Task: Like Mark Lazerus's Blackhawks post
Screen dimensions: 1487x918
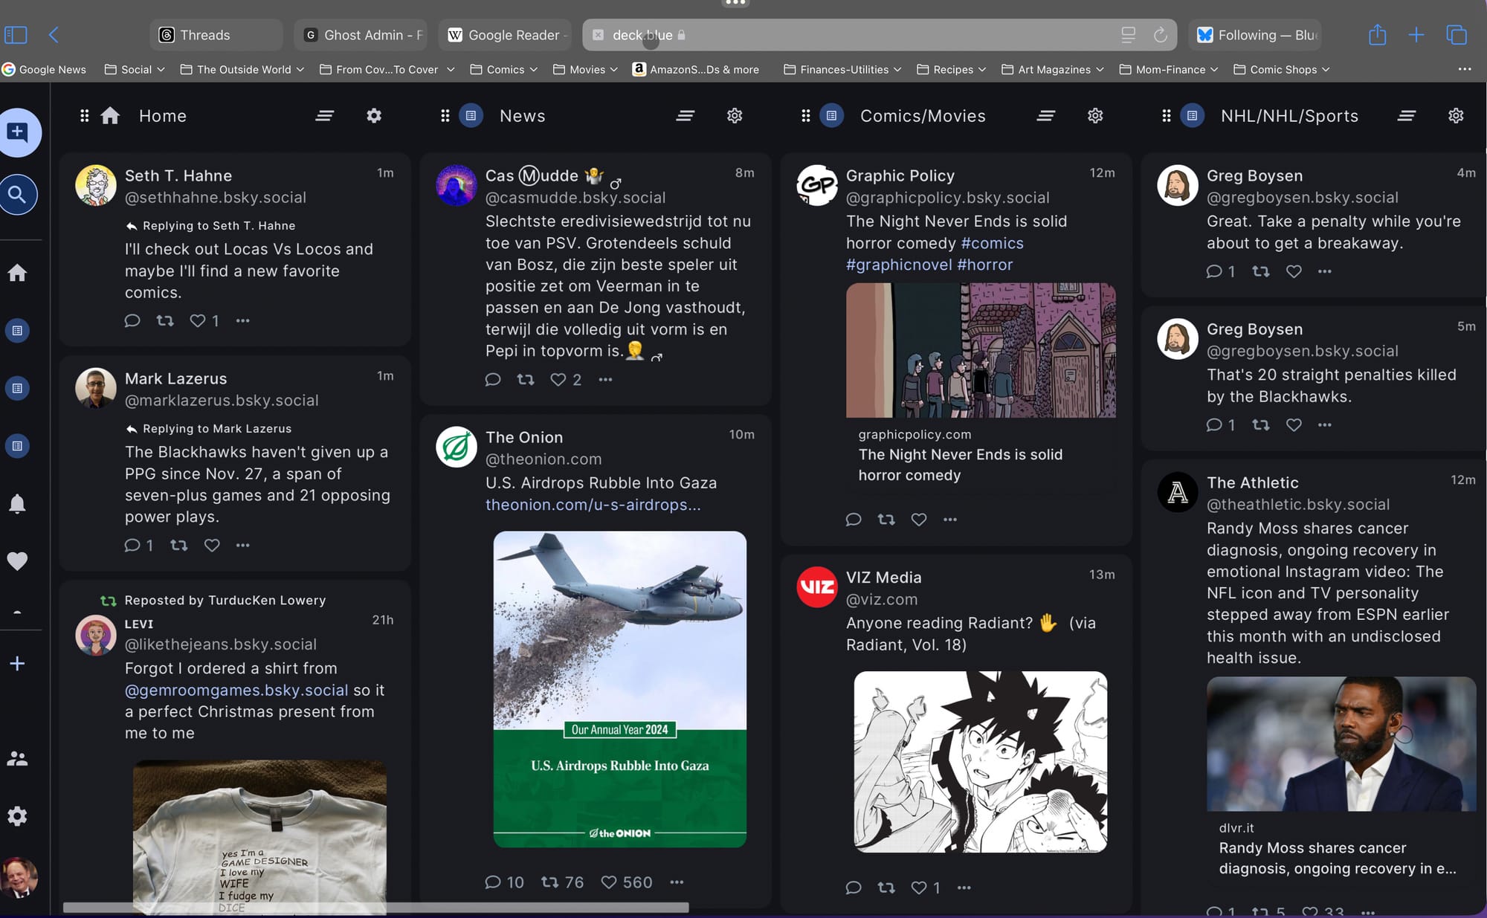Action: click(212, 546)
